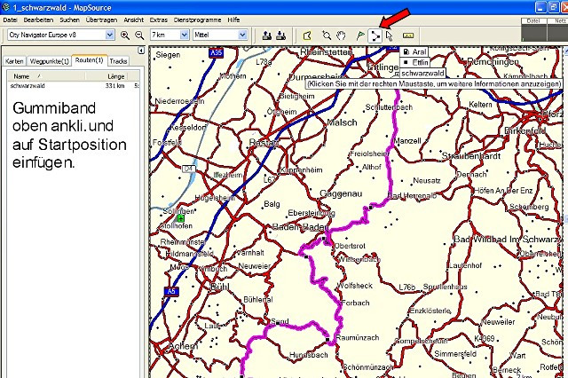Open the City Navigator Europe v8 dropdown

point(110,35)
